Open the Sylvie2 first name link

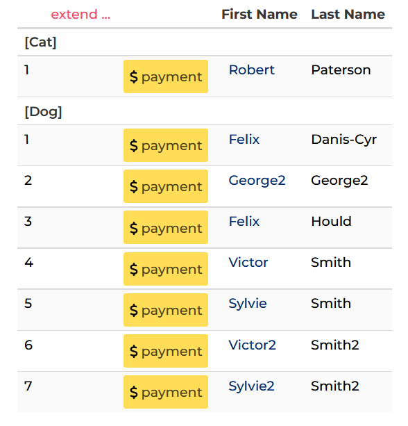pos(251,386)
